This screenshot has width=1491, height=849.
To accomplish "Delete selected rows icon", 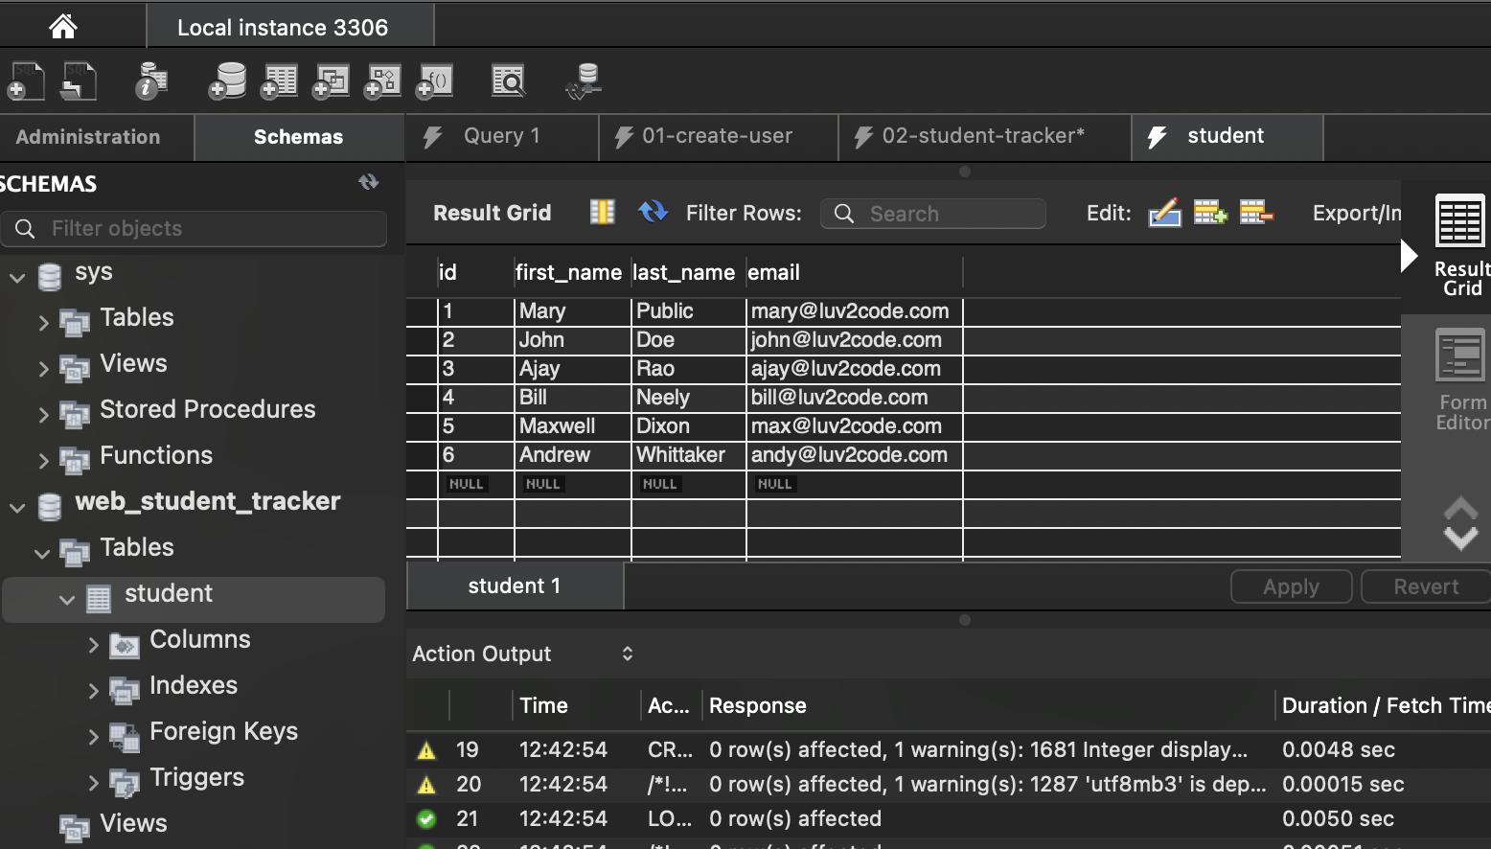I will 1256,213.
